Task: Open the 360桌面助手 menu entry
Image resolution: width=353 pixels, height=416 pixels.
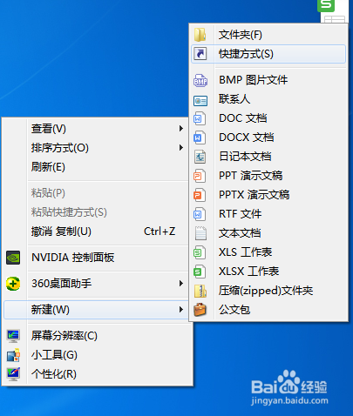Action: (x=95, y=284)
